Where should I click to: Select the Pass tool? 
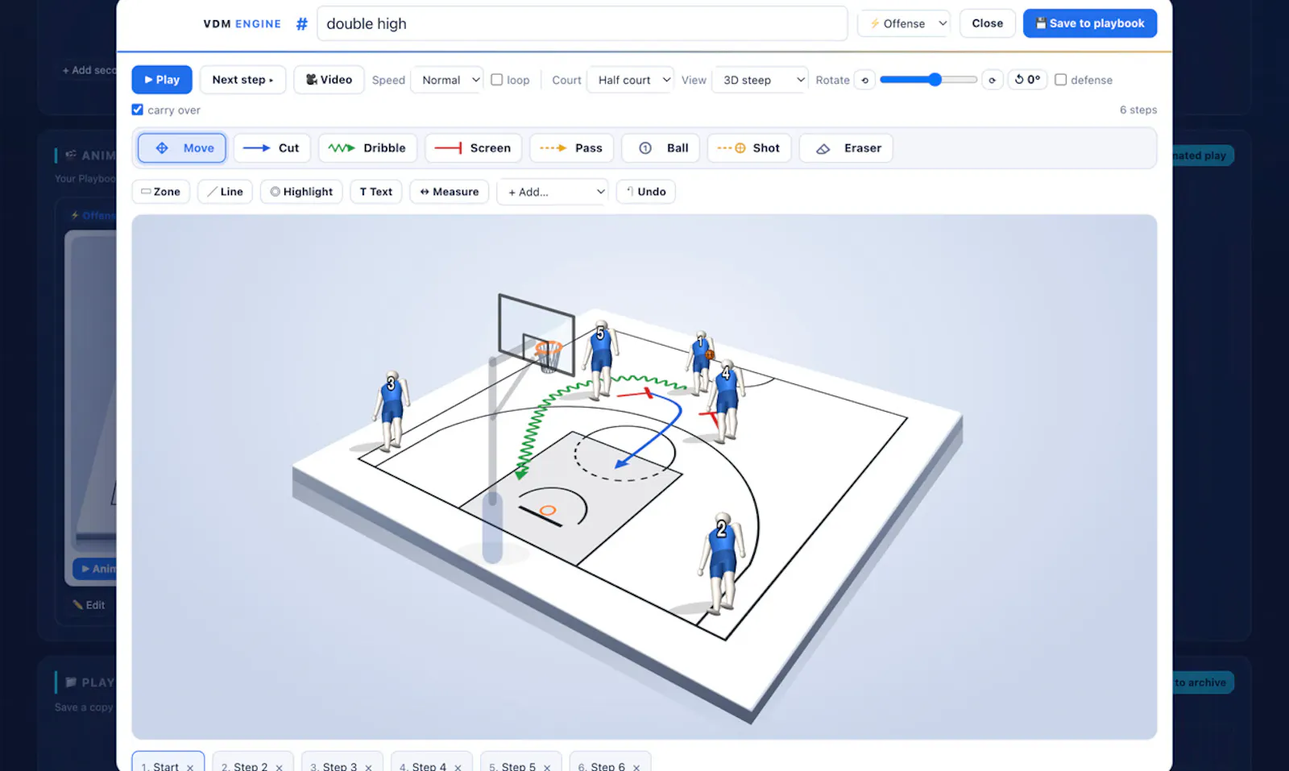coord(571,148)
